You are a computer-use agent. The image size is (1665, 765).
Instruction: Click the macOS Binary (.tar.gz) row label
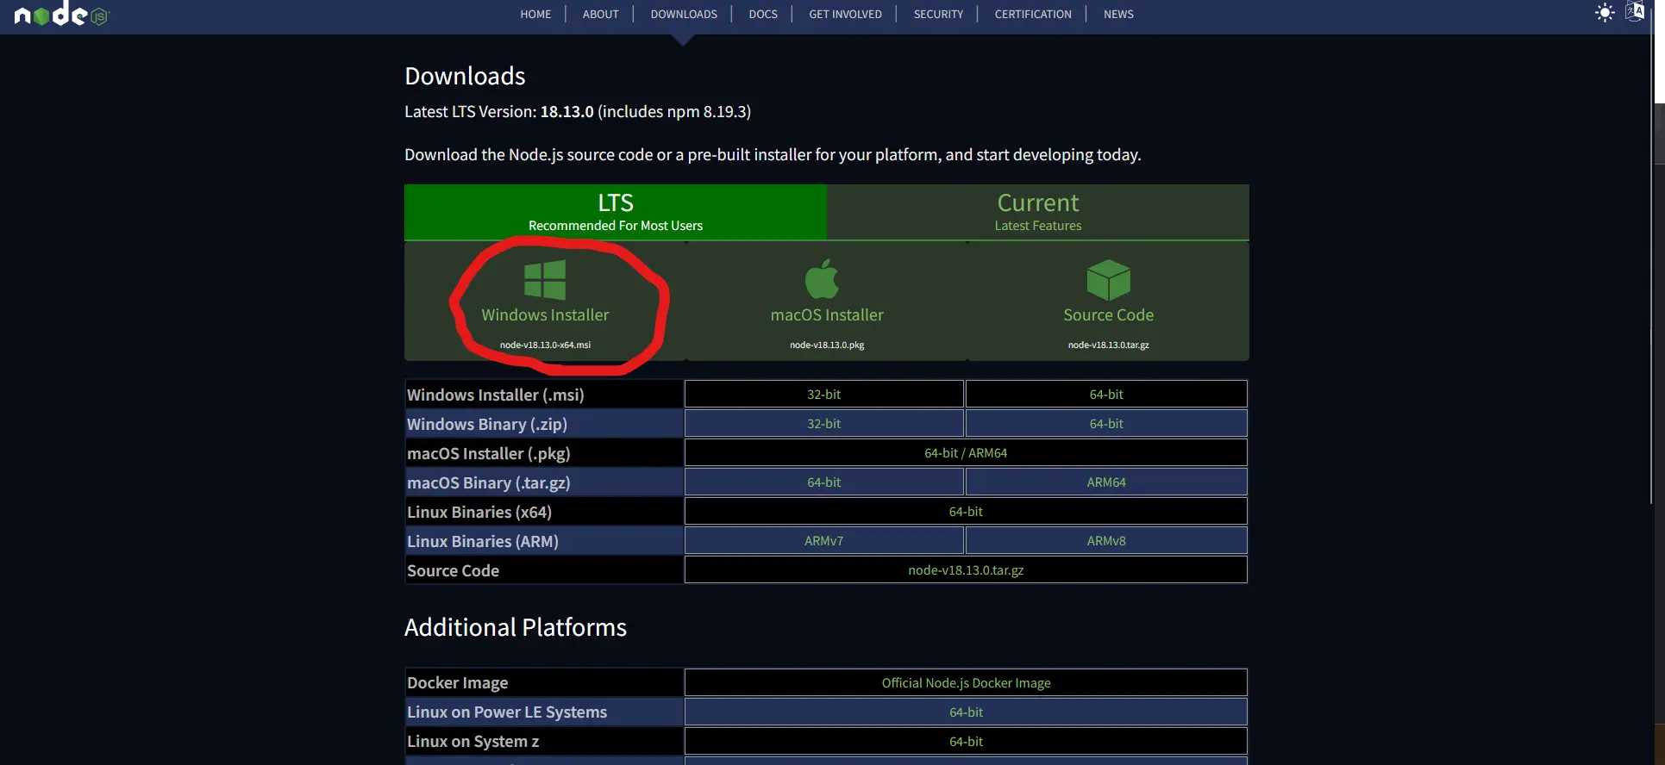point(488,482)
